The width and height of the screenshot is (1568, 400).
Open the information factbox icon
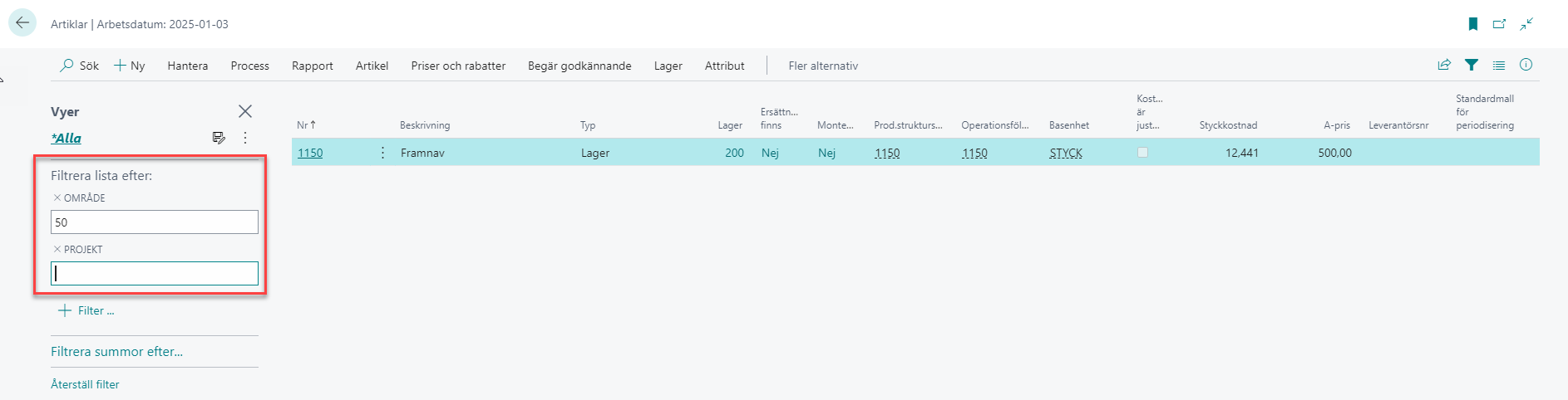pos(1526,65)
